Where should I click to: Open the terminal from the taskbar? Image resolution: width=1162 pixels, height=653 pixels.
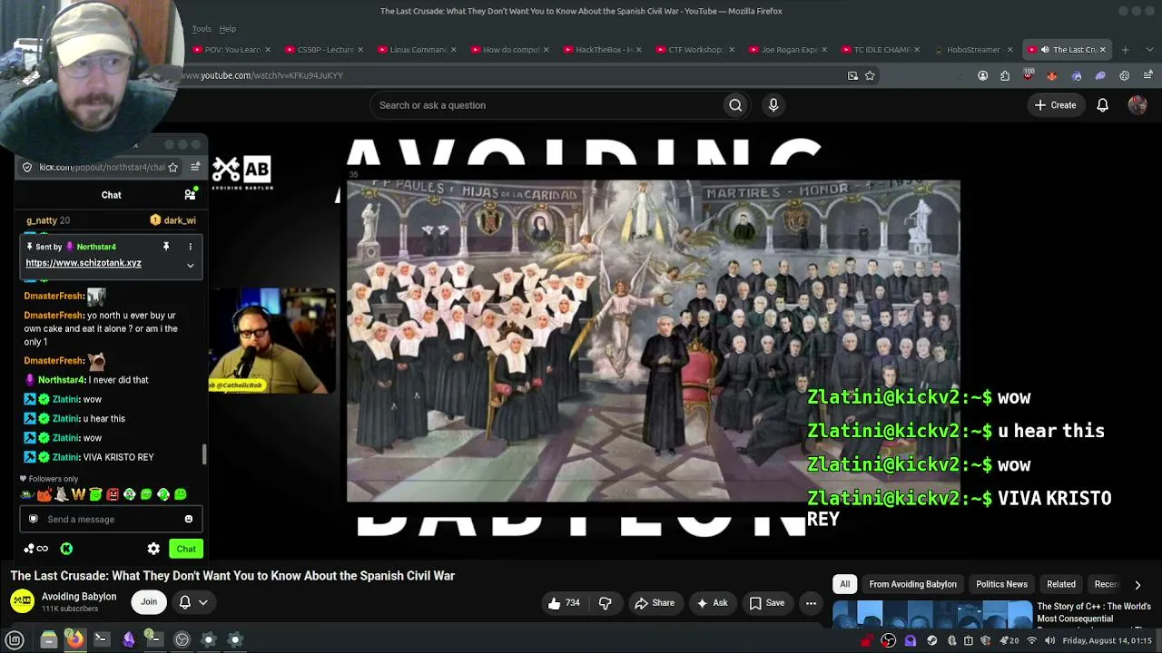[101, 639]
